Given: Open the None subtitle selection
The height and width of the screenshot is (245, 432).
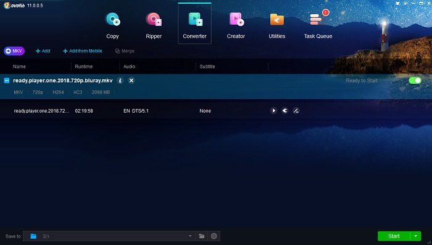Looking at the screenshot, I should click(205, 111).
